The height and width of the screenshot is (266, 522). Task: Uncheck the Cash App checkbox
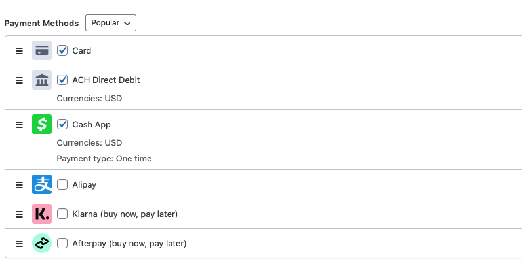[63, 124]
